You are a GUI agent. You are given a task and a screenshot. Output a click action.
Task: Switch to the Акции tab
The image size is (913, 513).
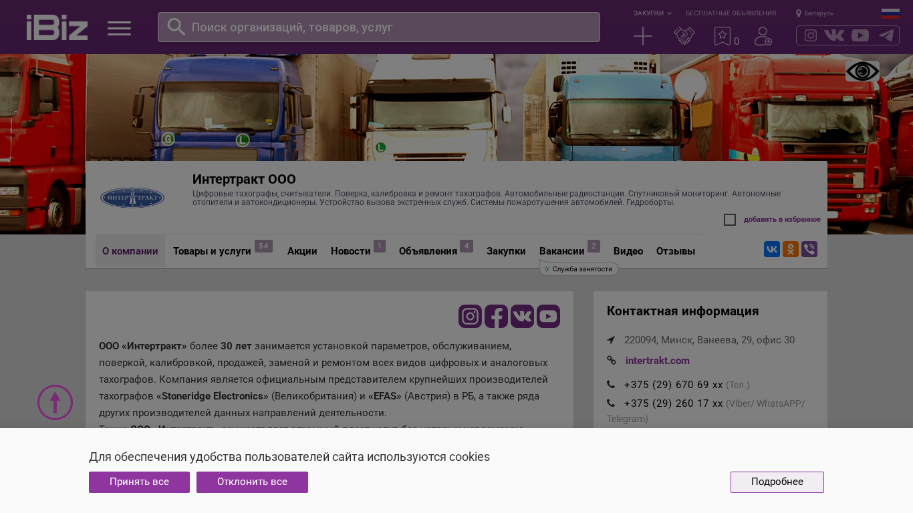302,251
